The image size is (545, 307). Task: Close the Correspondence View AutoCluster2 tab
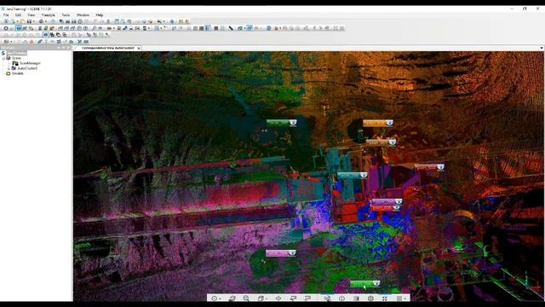pyautogui.click(x=139, y=48)
